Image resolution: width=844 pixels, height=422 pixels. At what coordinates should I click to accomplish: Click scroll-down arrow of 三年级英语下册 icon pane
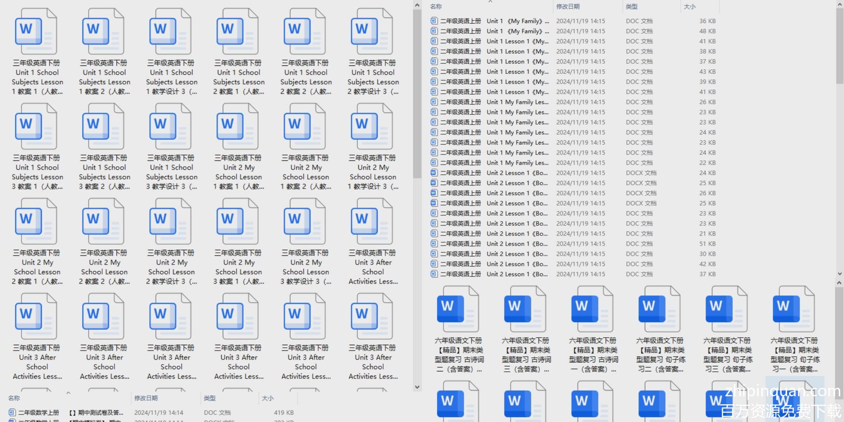pos(417,387)
